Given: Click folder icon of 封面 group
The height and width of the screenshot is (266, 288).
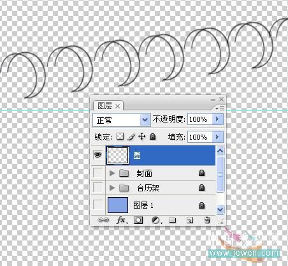Looking at the screenshot, I should click(124, 173).
